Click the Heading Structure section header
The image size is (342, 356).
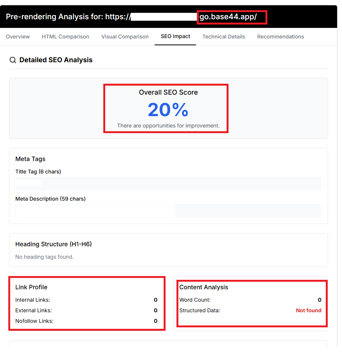53,244
